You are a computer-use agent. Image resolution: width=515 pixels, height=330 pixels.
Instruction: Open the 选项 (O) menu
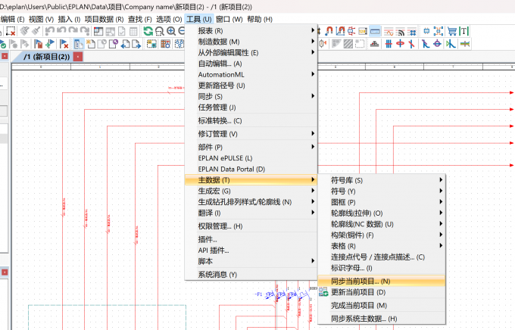(169, 20)
